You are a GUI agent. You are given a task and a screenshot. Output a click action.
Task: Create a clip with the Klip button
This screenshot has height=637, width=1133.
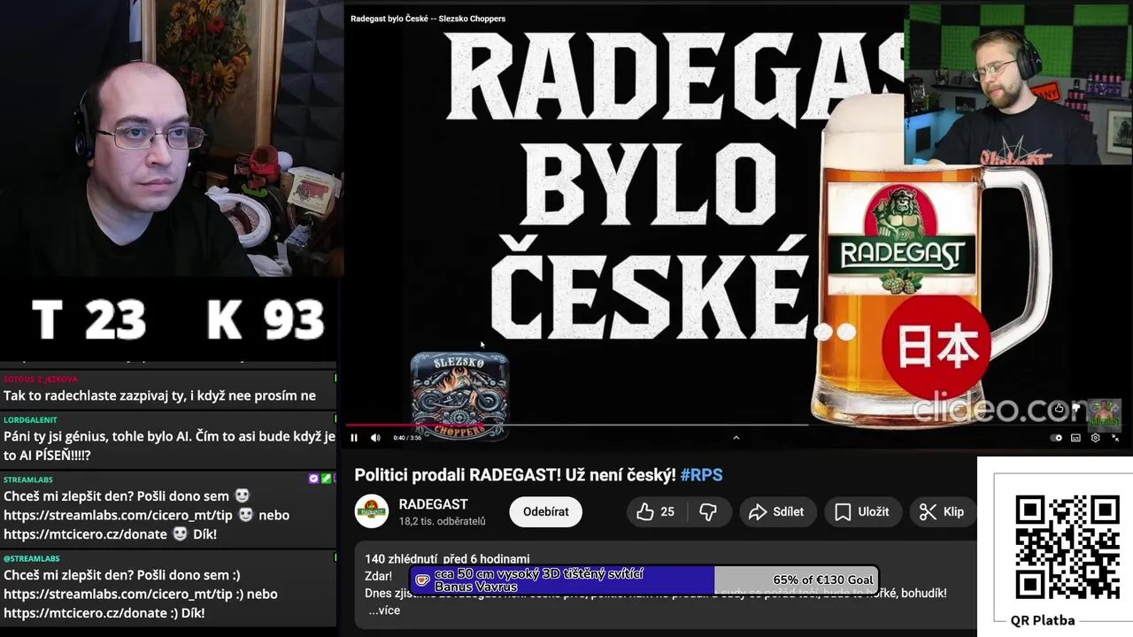pos(942,511)
